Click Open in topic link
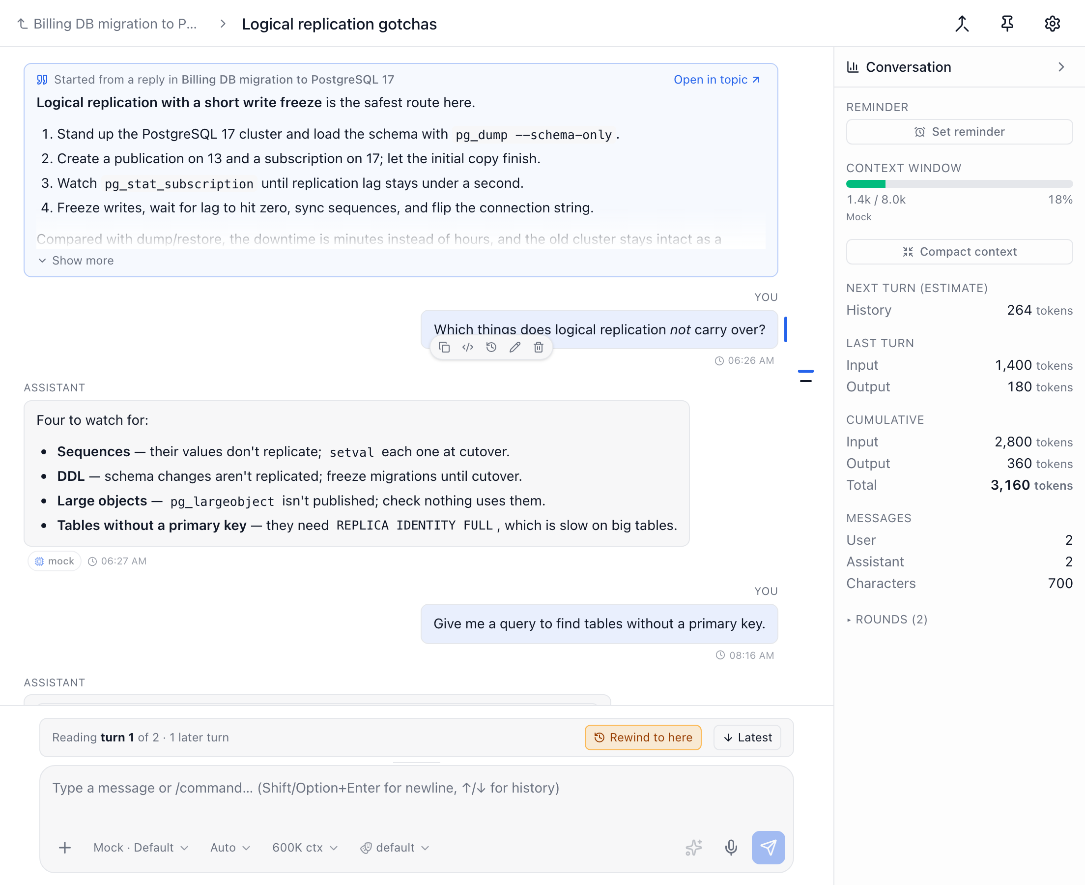1085x885 pixels. (716, 80)
